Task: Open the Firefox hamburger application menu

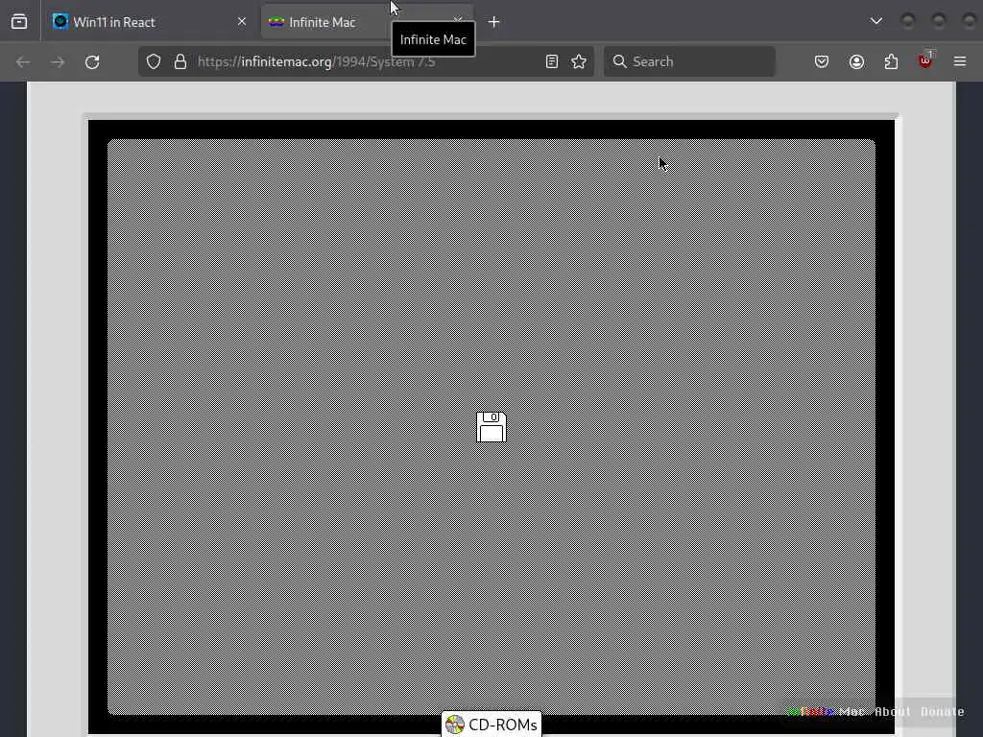Action: 960,61
